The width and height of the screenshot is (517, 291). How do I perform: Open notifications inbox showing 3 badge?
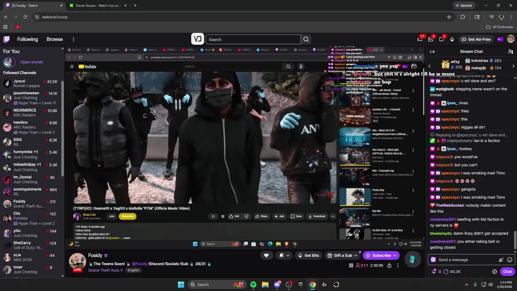[x=431, y=39]
